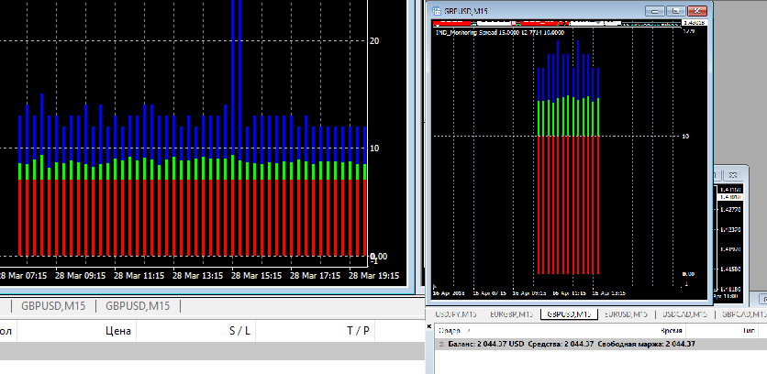Switch to the USDCAD,M15 chart tab
767x374 pixels.
(684, 313)
